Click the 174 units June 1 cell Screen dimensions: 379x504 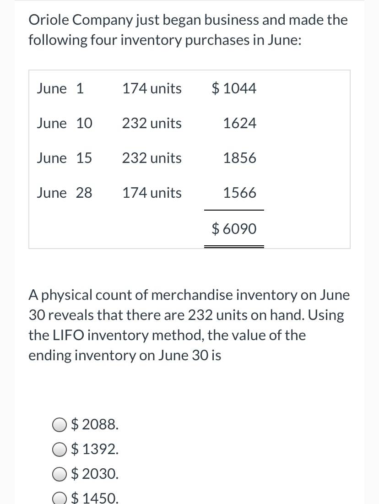click(152, 88)
